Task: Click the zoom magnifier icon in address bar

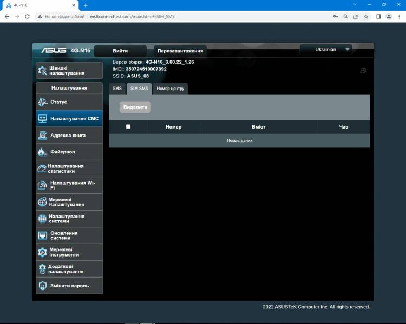Action: [346, 17]
